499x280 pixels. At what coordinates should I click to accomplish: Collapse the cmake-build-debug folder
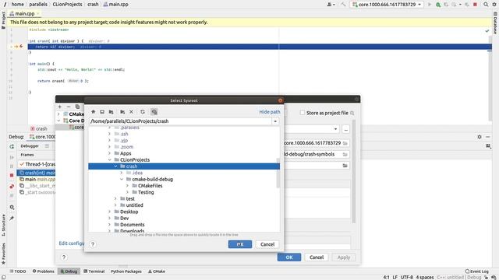[122, 180]
